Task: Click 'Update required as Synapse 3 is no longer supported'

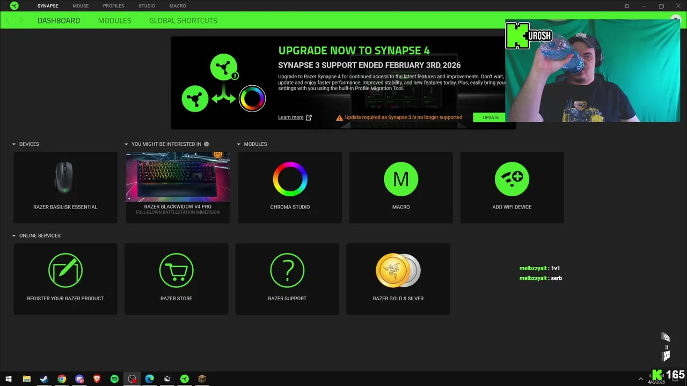Action: (403, 117)
